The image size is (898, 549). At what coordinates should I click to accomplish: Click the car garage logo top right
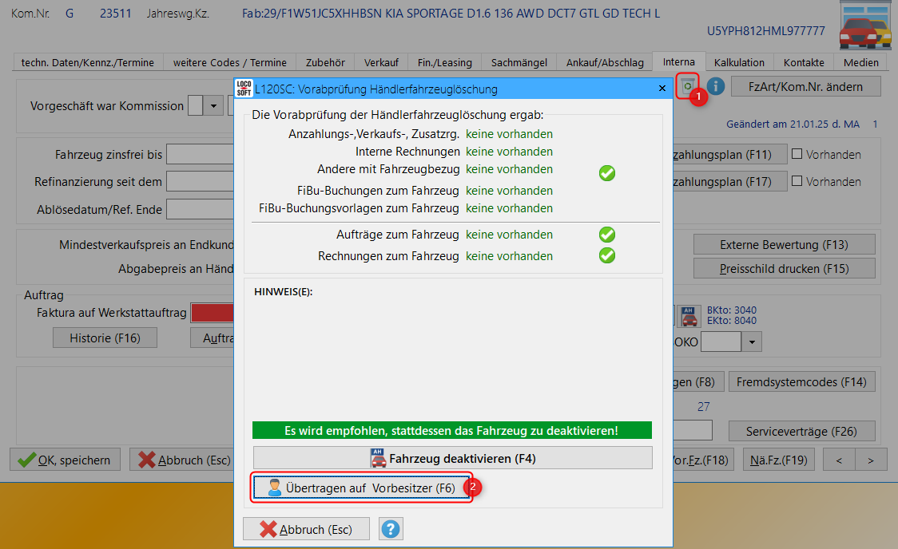864,27
